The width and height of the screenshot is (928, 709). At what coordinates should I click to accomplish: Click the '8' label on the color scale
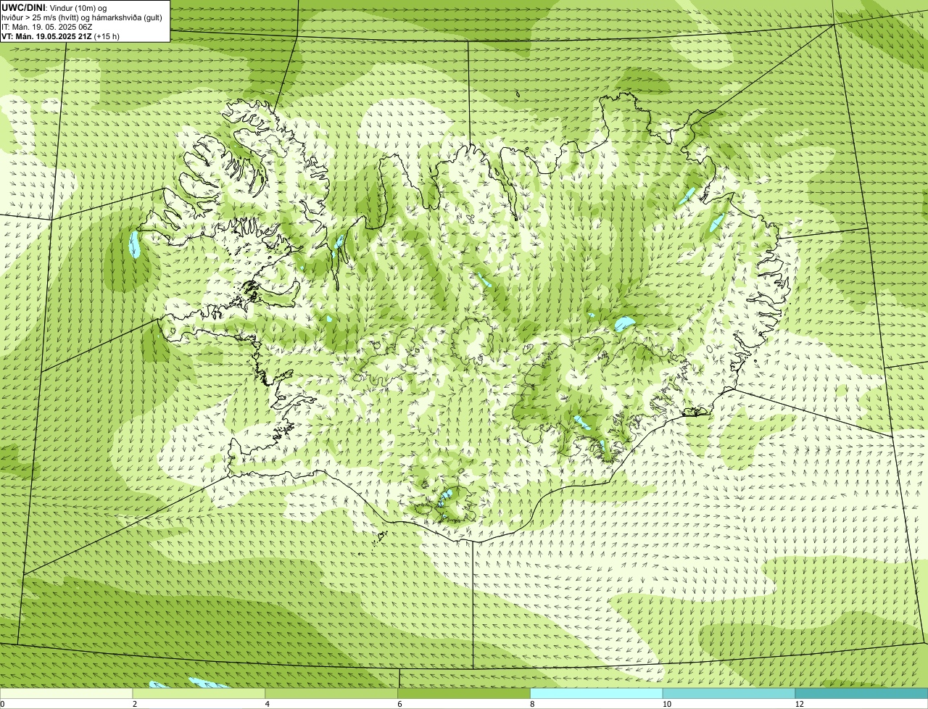tap(532, 704)
